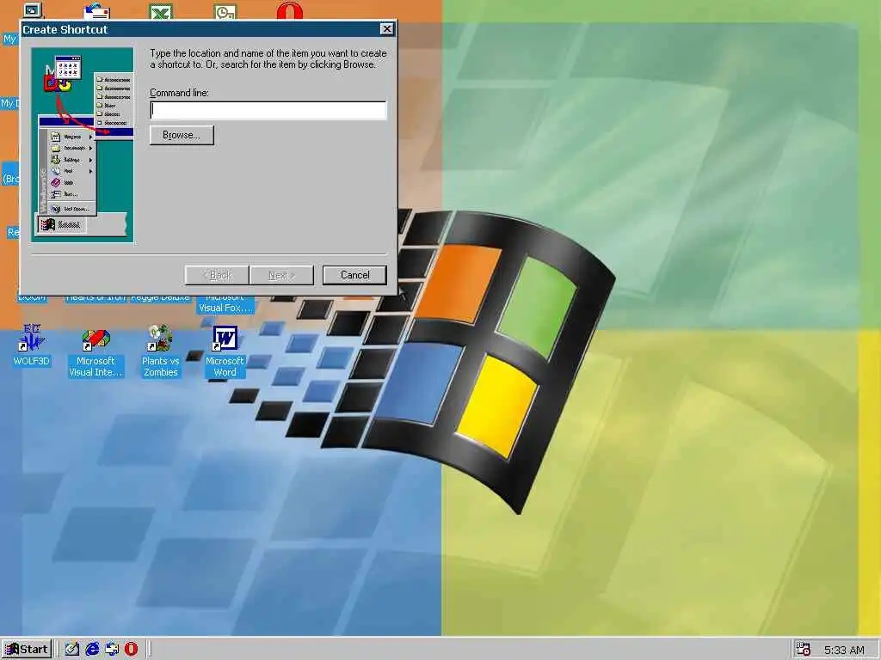Close the Create Shortcut dialog
The image size is (881, 660).
click(386, 29)
